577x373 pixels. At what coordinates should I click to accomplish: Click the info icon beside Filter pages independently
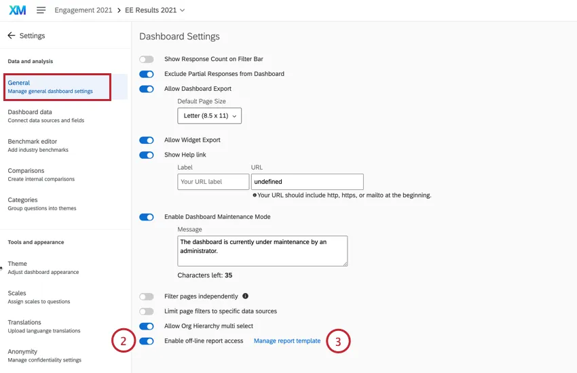pos(245,296)
